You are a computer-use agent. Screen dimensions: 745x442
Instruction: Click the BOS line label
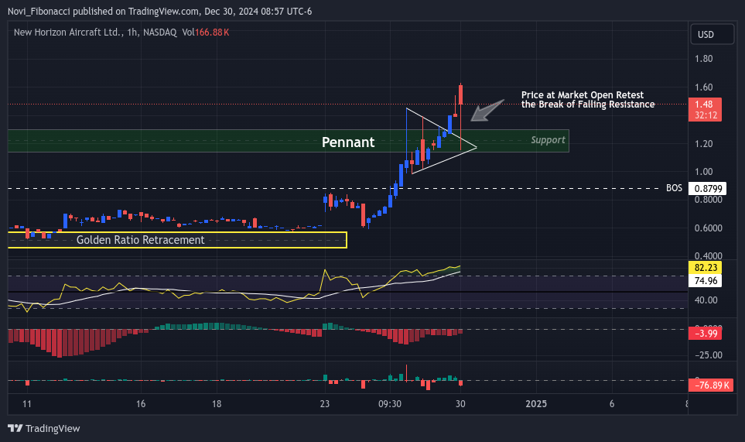point(674,188)
